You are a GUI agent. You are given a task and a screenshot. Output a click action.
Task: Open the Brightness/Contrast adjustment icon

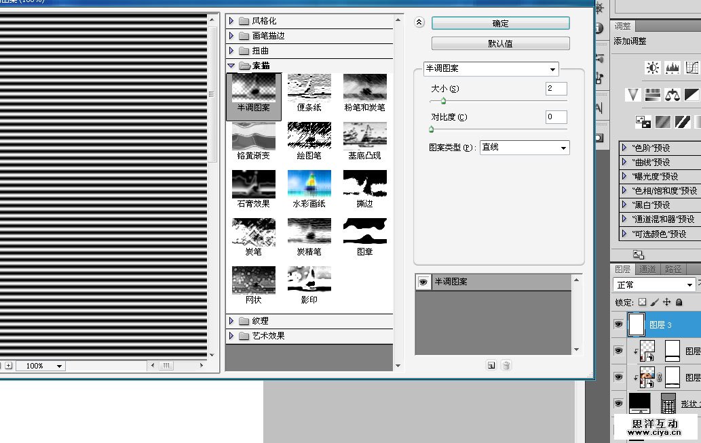pos(652,68)
